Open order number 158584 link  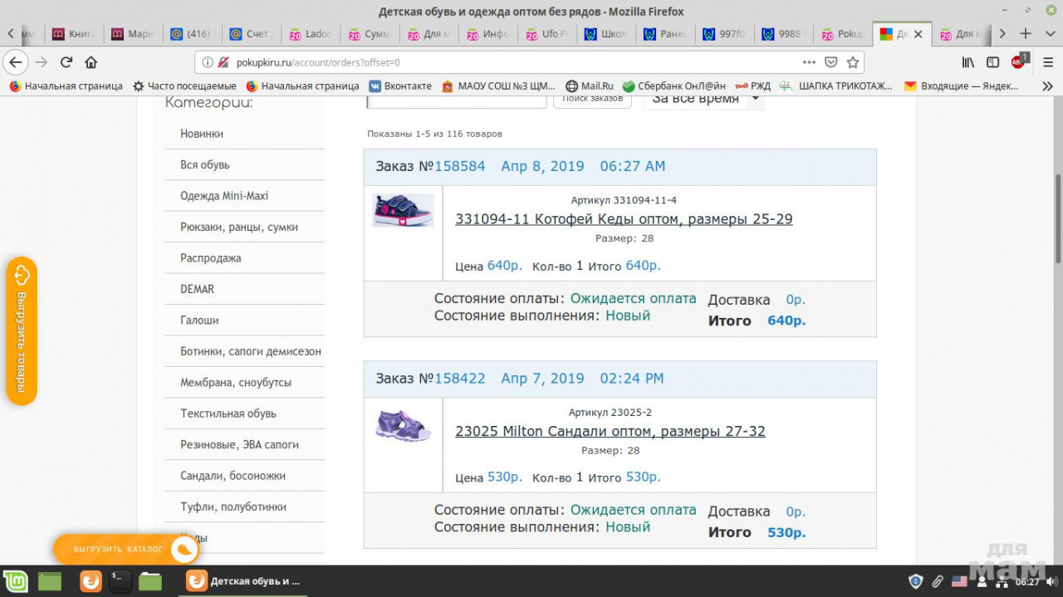point(459,166)
